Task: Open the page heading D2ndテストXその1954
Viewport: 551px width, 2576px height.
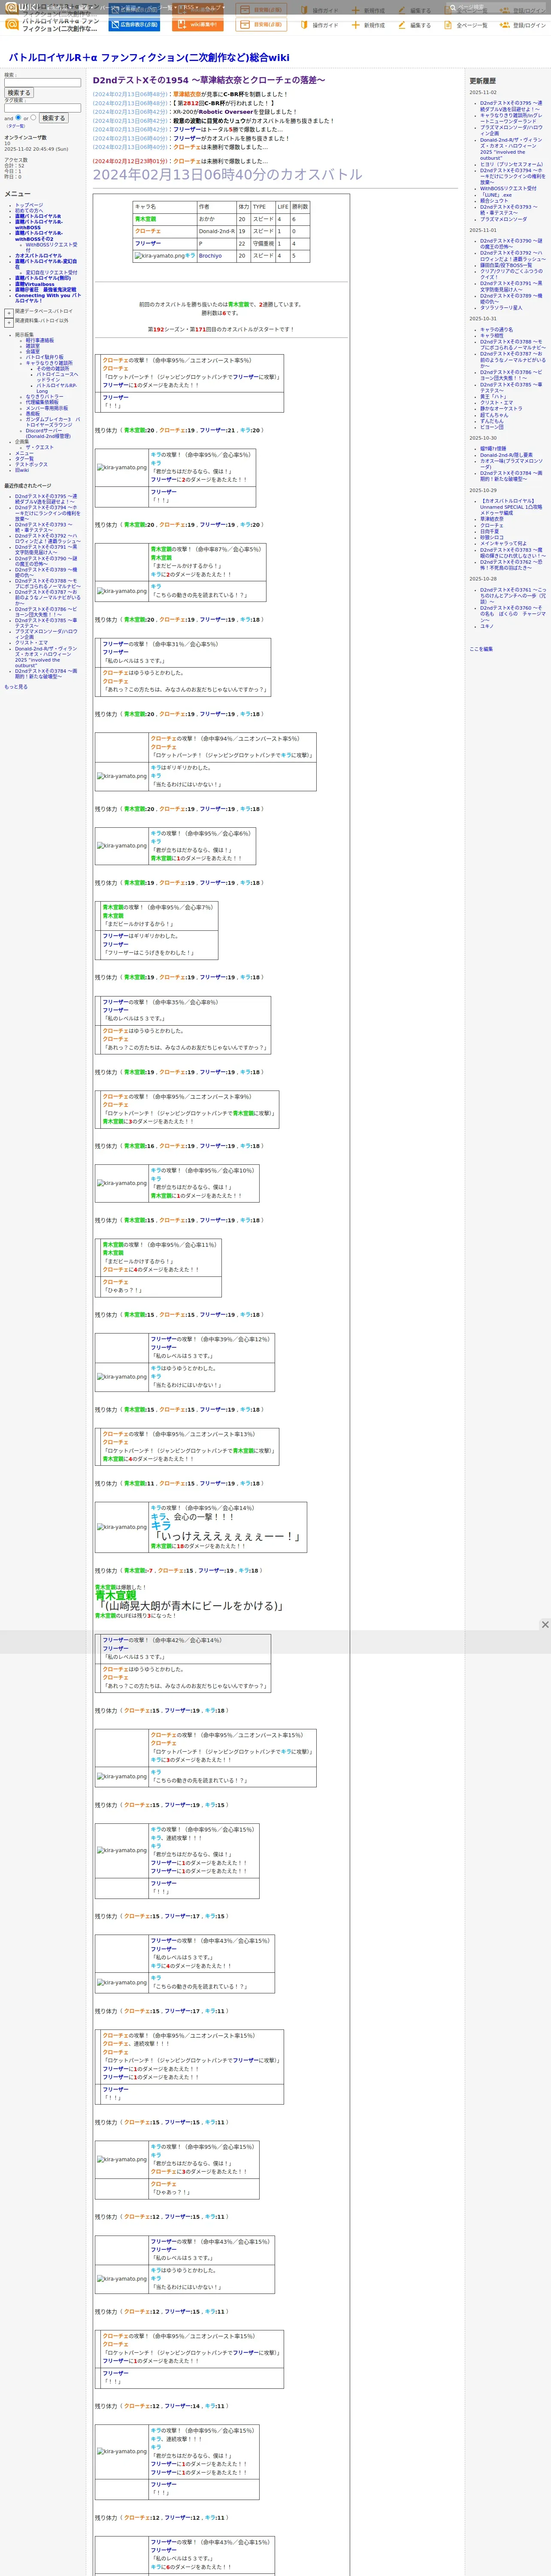Action: point(209,80)
